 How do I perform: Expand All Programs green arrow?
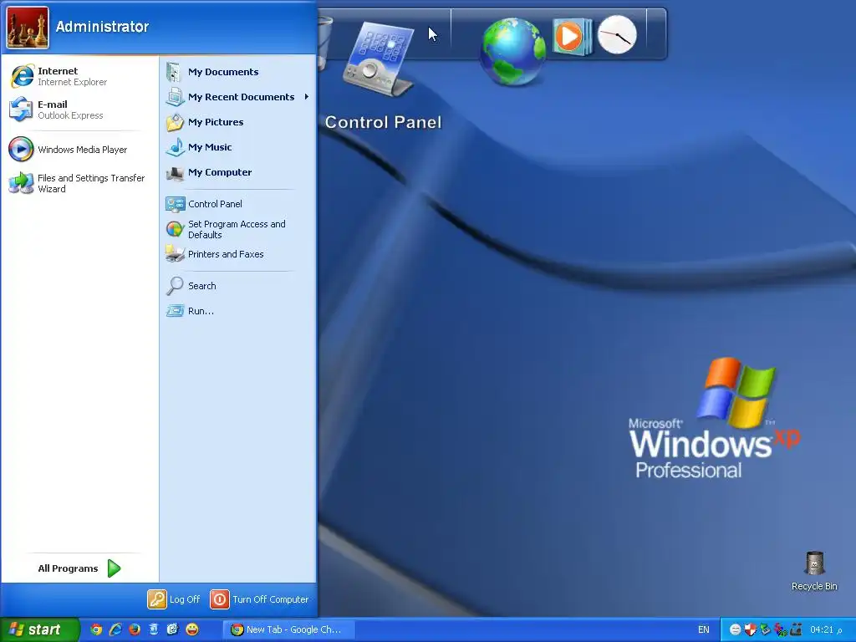click(114, 568)
